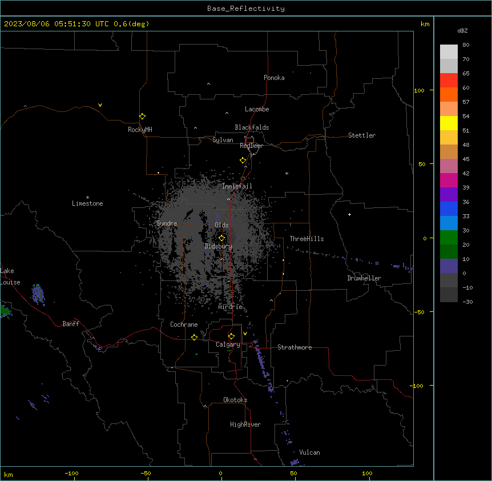
Task: Click the Cochrane label
Action: coord(184,324)
